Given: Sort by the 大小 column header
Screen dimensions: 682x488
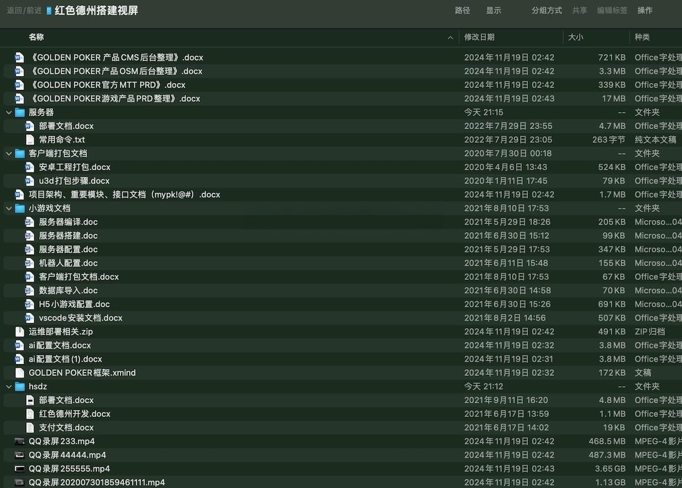Looking at the screenshot, I should pos(576,37).
